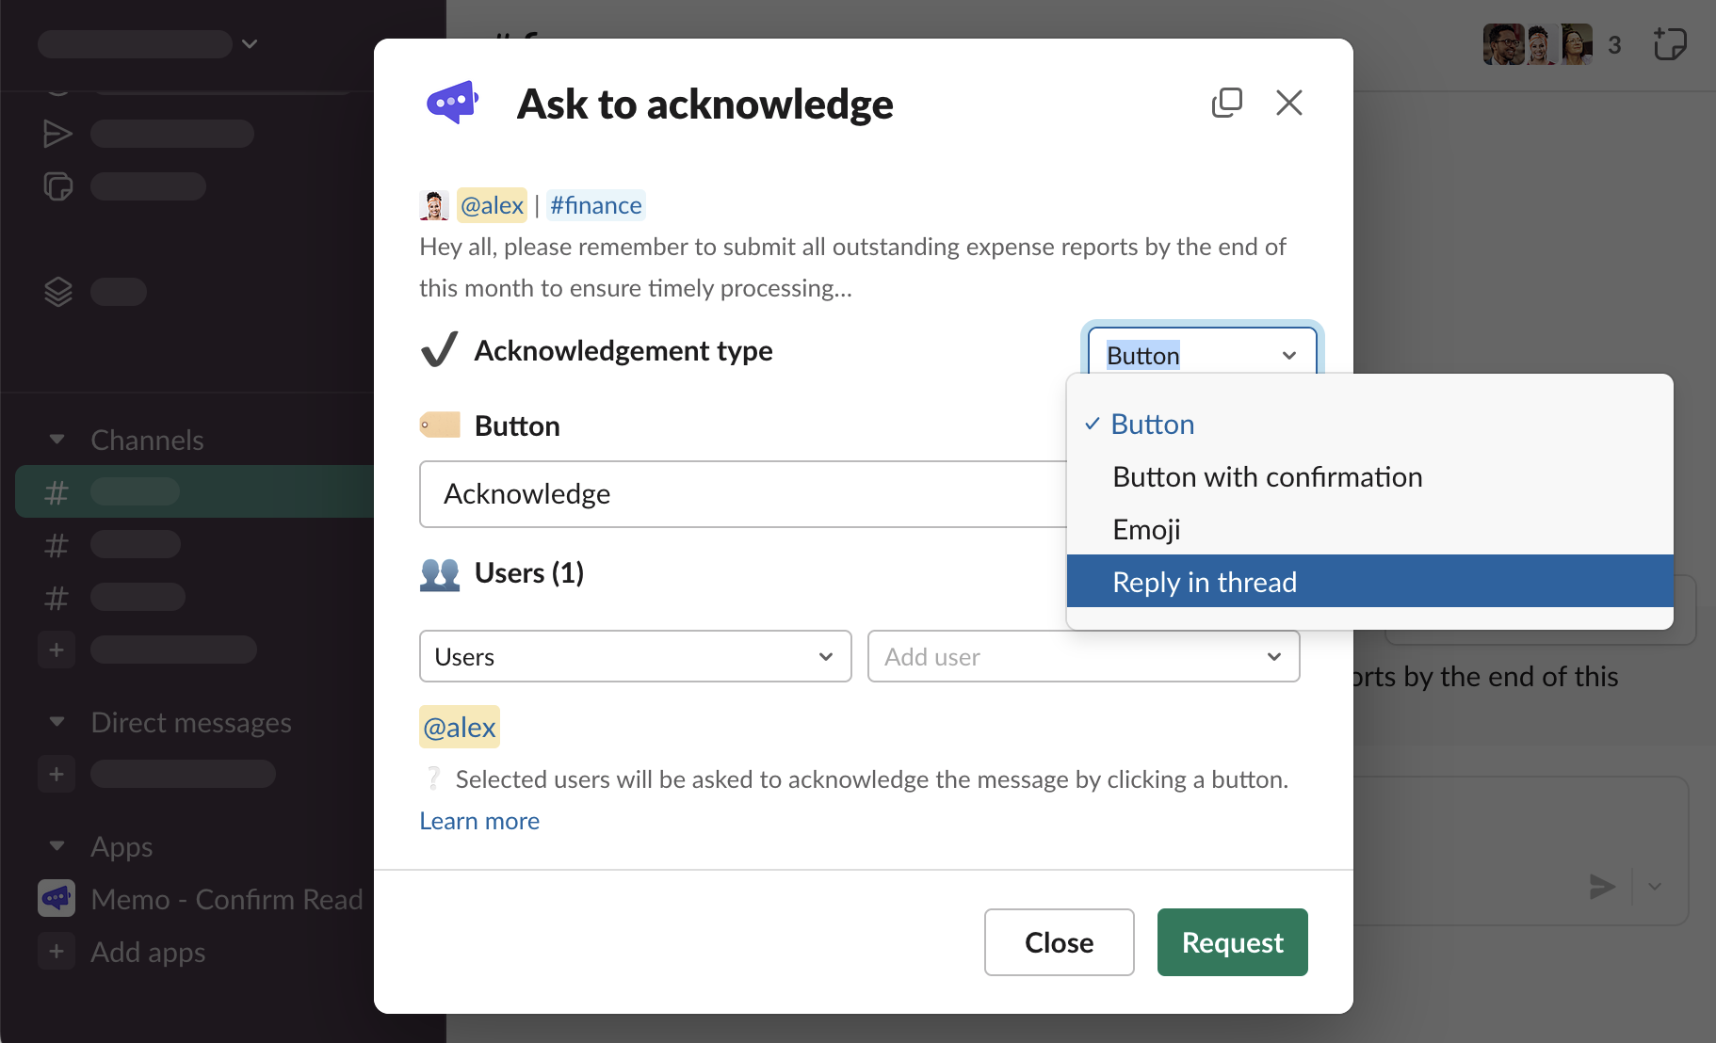The image size is (1716, 1043).
Task: Open the Add user dropdown
Action: (1083, 656)
